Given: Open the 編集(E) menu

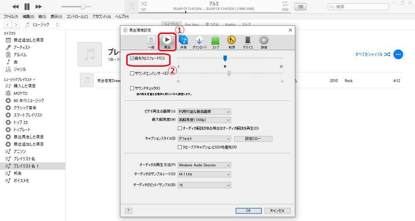Looking at the screenshot, I should pyautogui.click(x=28, y=17).
